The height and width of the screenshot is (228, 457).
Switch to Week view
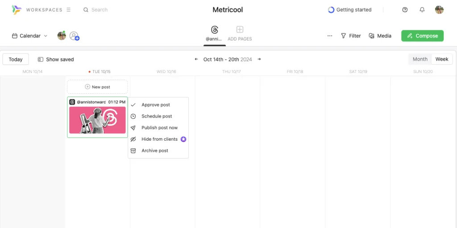pyautogui.click(x=442, y=59)
